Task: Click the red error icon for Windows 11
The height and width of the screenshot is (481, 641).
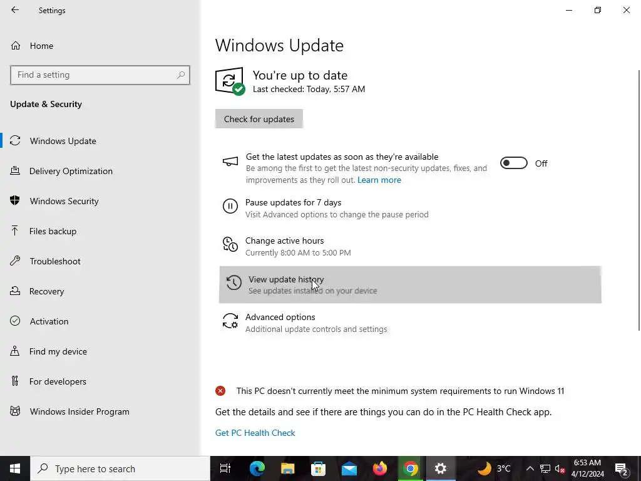Action: tap(220, 391)
